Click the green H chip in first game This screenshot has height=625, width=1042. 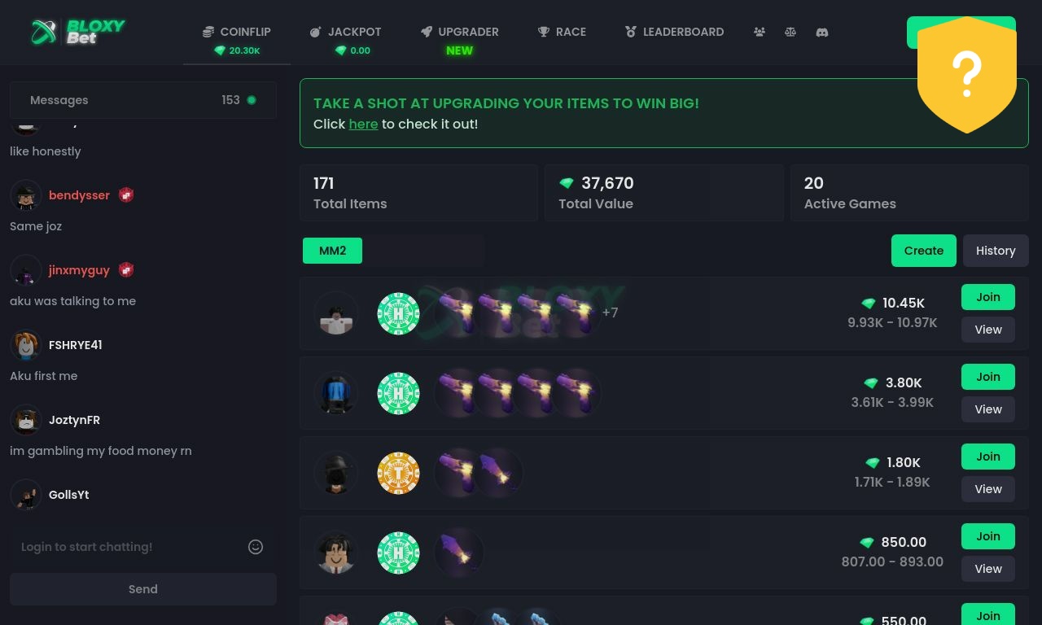point(399,314)
